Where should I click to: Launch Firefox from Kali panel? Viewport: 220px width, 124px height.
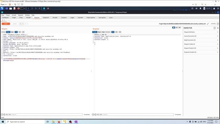18,8
